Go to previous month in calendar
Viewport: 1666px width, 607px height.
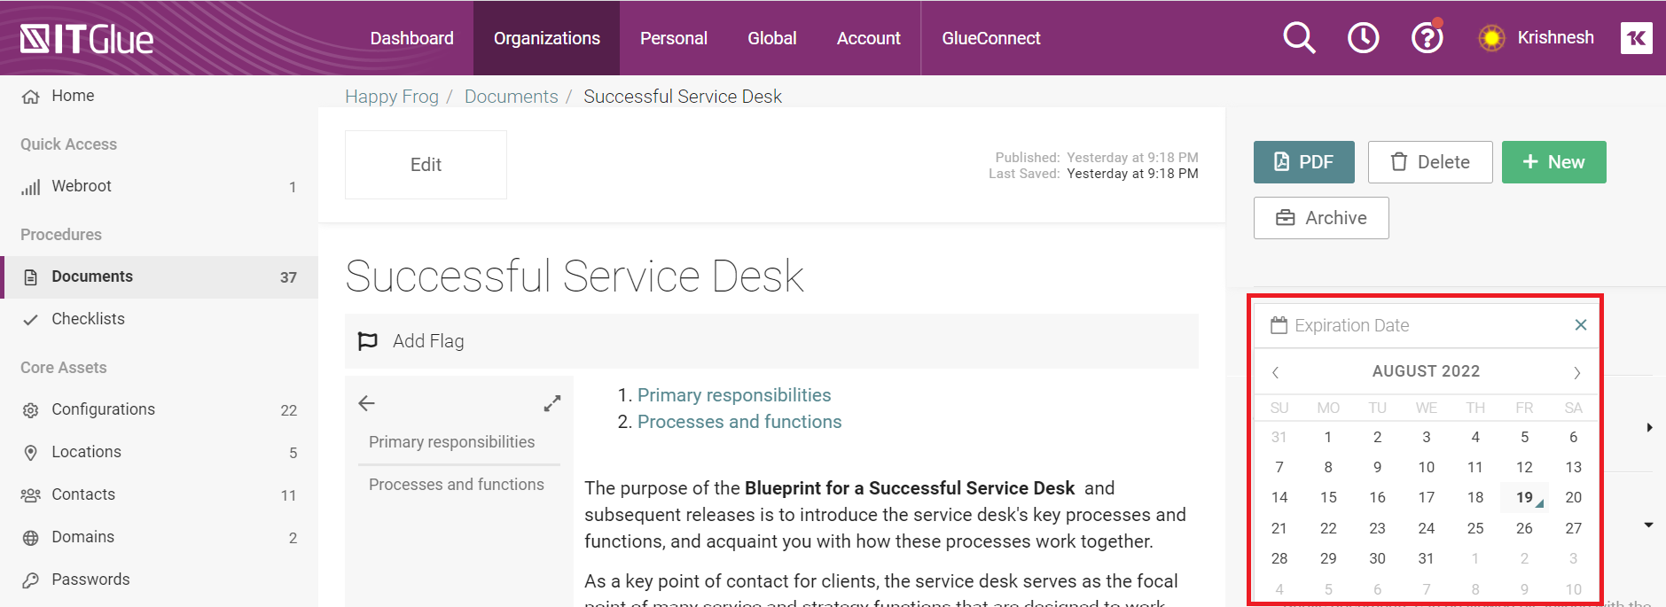pos(1275,372)
